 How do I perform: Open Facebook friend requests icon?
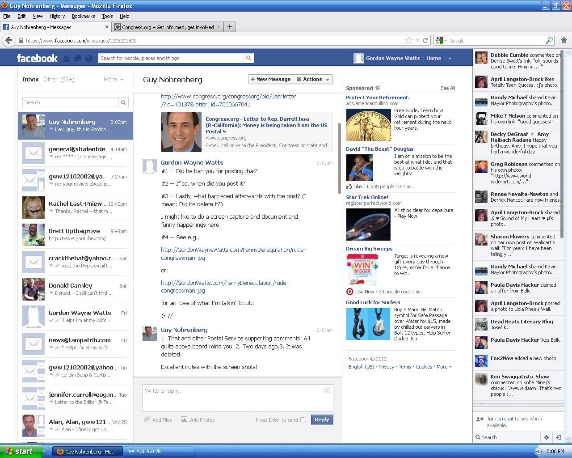[x=66, y=58]
